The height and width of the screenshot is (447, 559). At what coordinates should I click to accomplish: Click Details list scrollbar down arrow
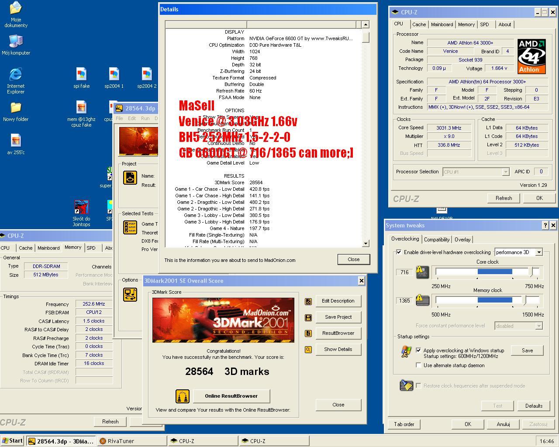tap(366, 244)
